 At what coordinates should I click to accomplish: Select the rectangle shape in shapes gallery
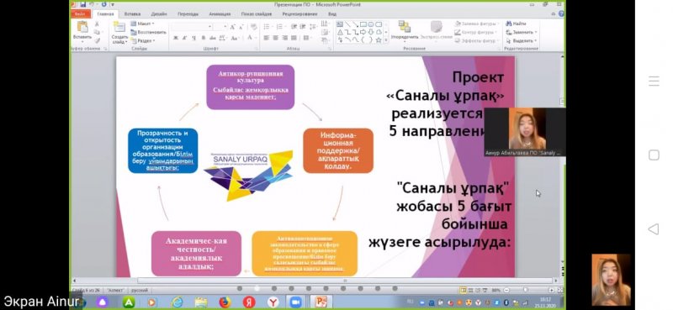363,24
